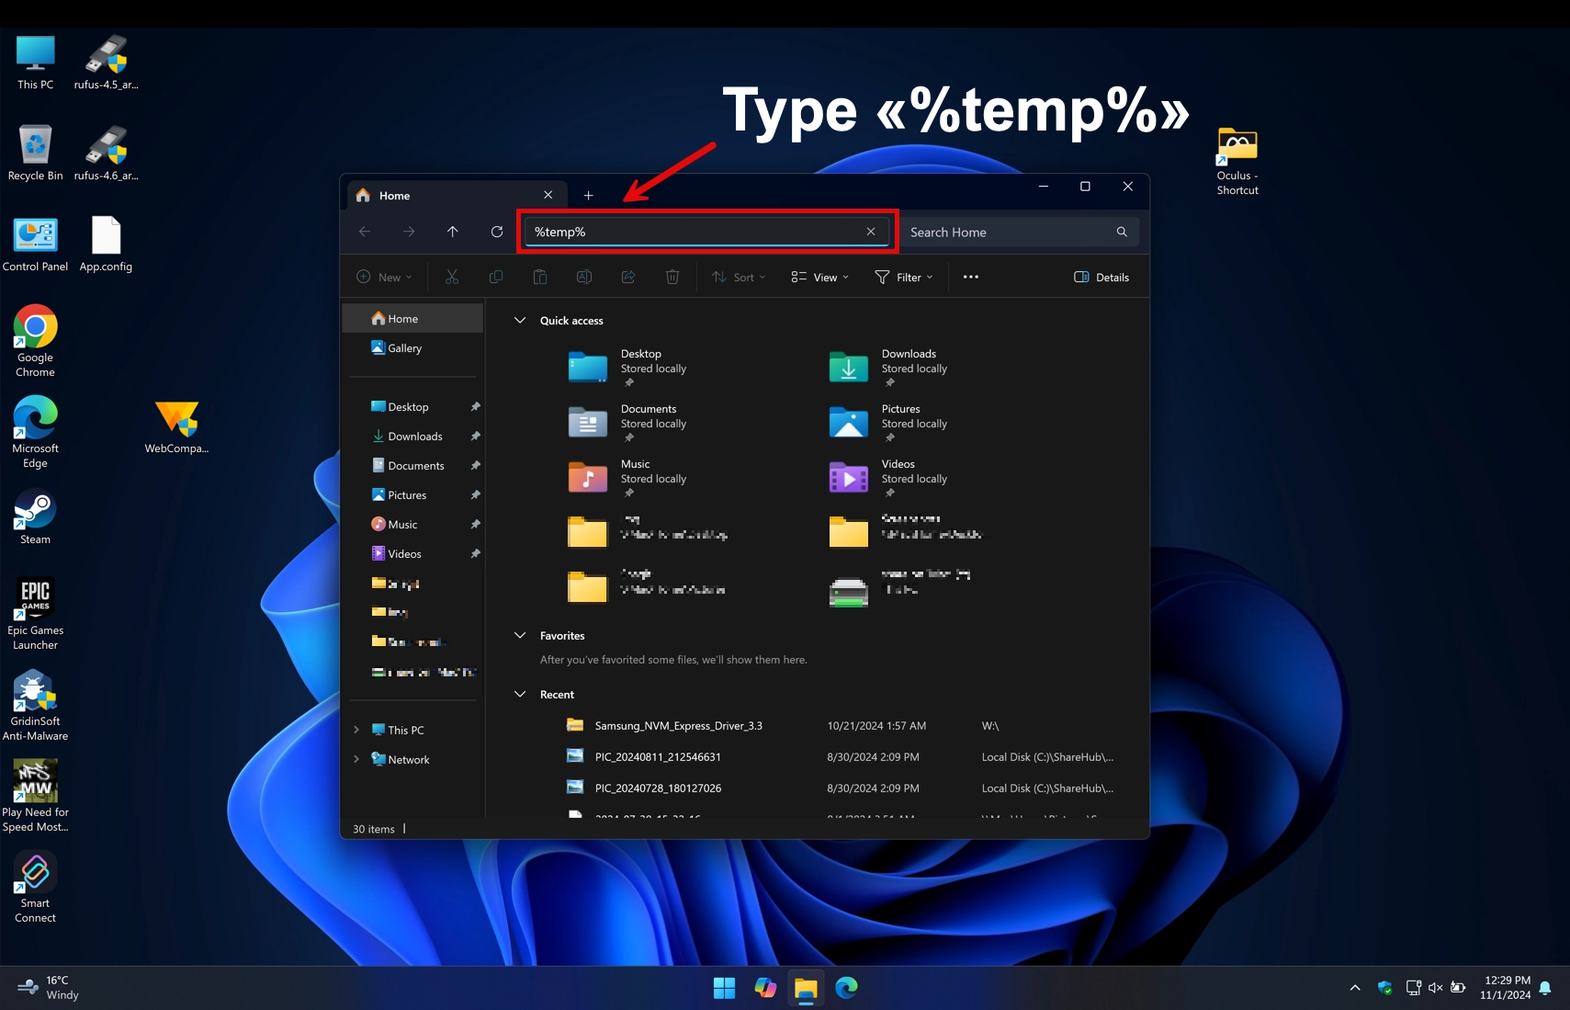Open the See more menu (ellipsis)
Image resolution: width=1570 pixels, height=1010 pixels.
click(970, 277)
